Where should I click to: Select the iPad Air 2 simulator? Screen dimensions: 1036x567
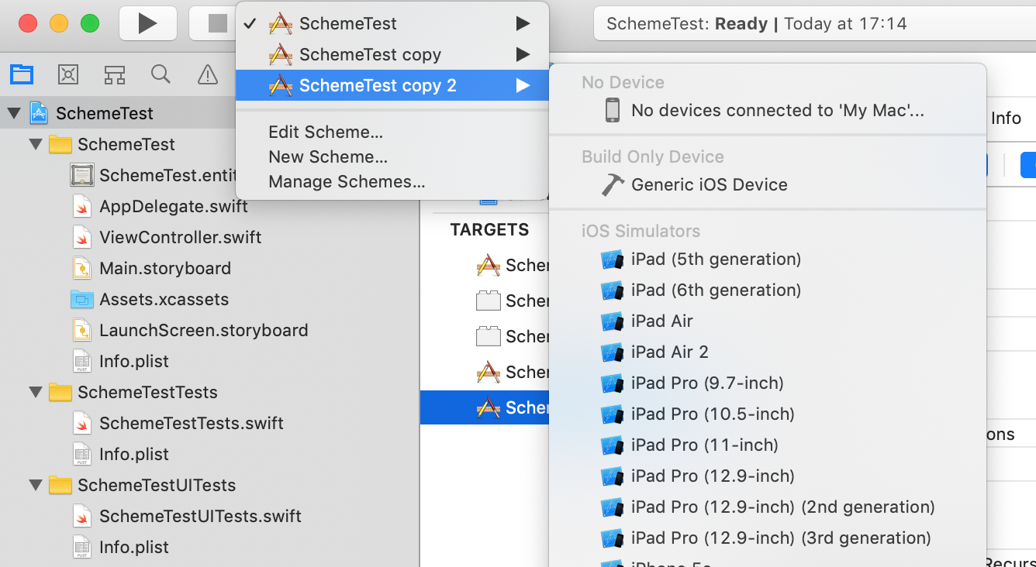click(669, 352)
